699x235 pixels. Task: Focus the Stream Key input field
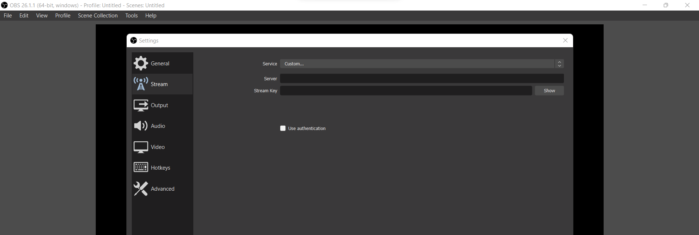[x=406, y=91]
